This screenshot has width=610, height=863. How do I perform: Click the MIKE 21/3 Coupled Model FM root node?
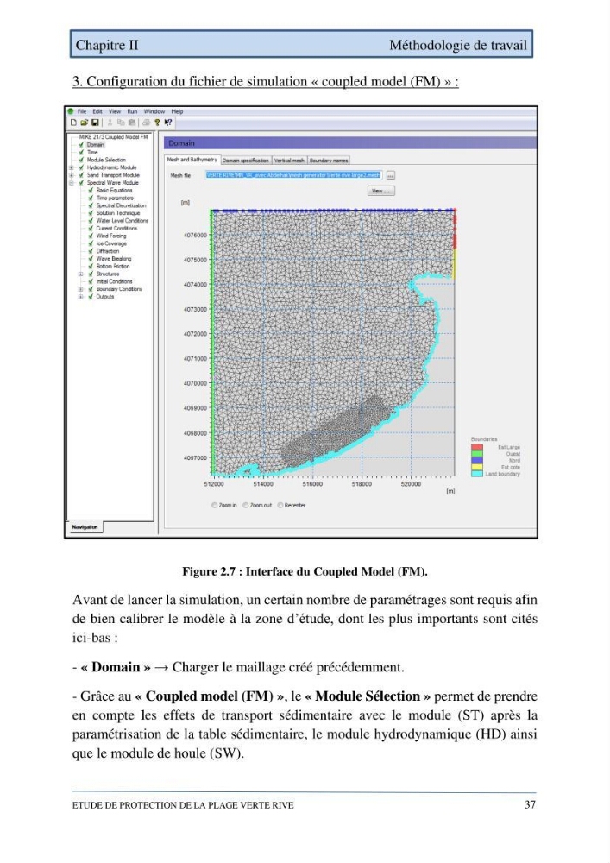point(113,137)
